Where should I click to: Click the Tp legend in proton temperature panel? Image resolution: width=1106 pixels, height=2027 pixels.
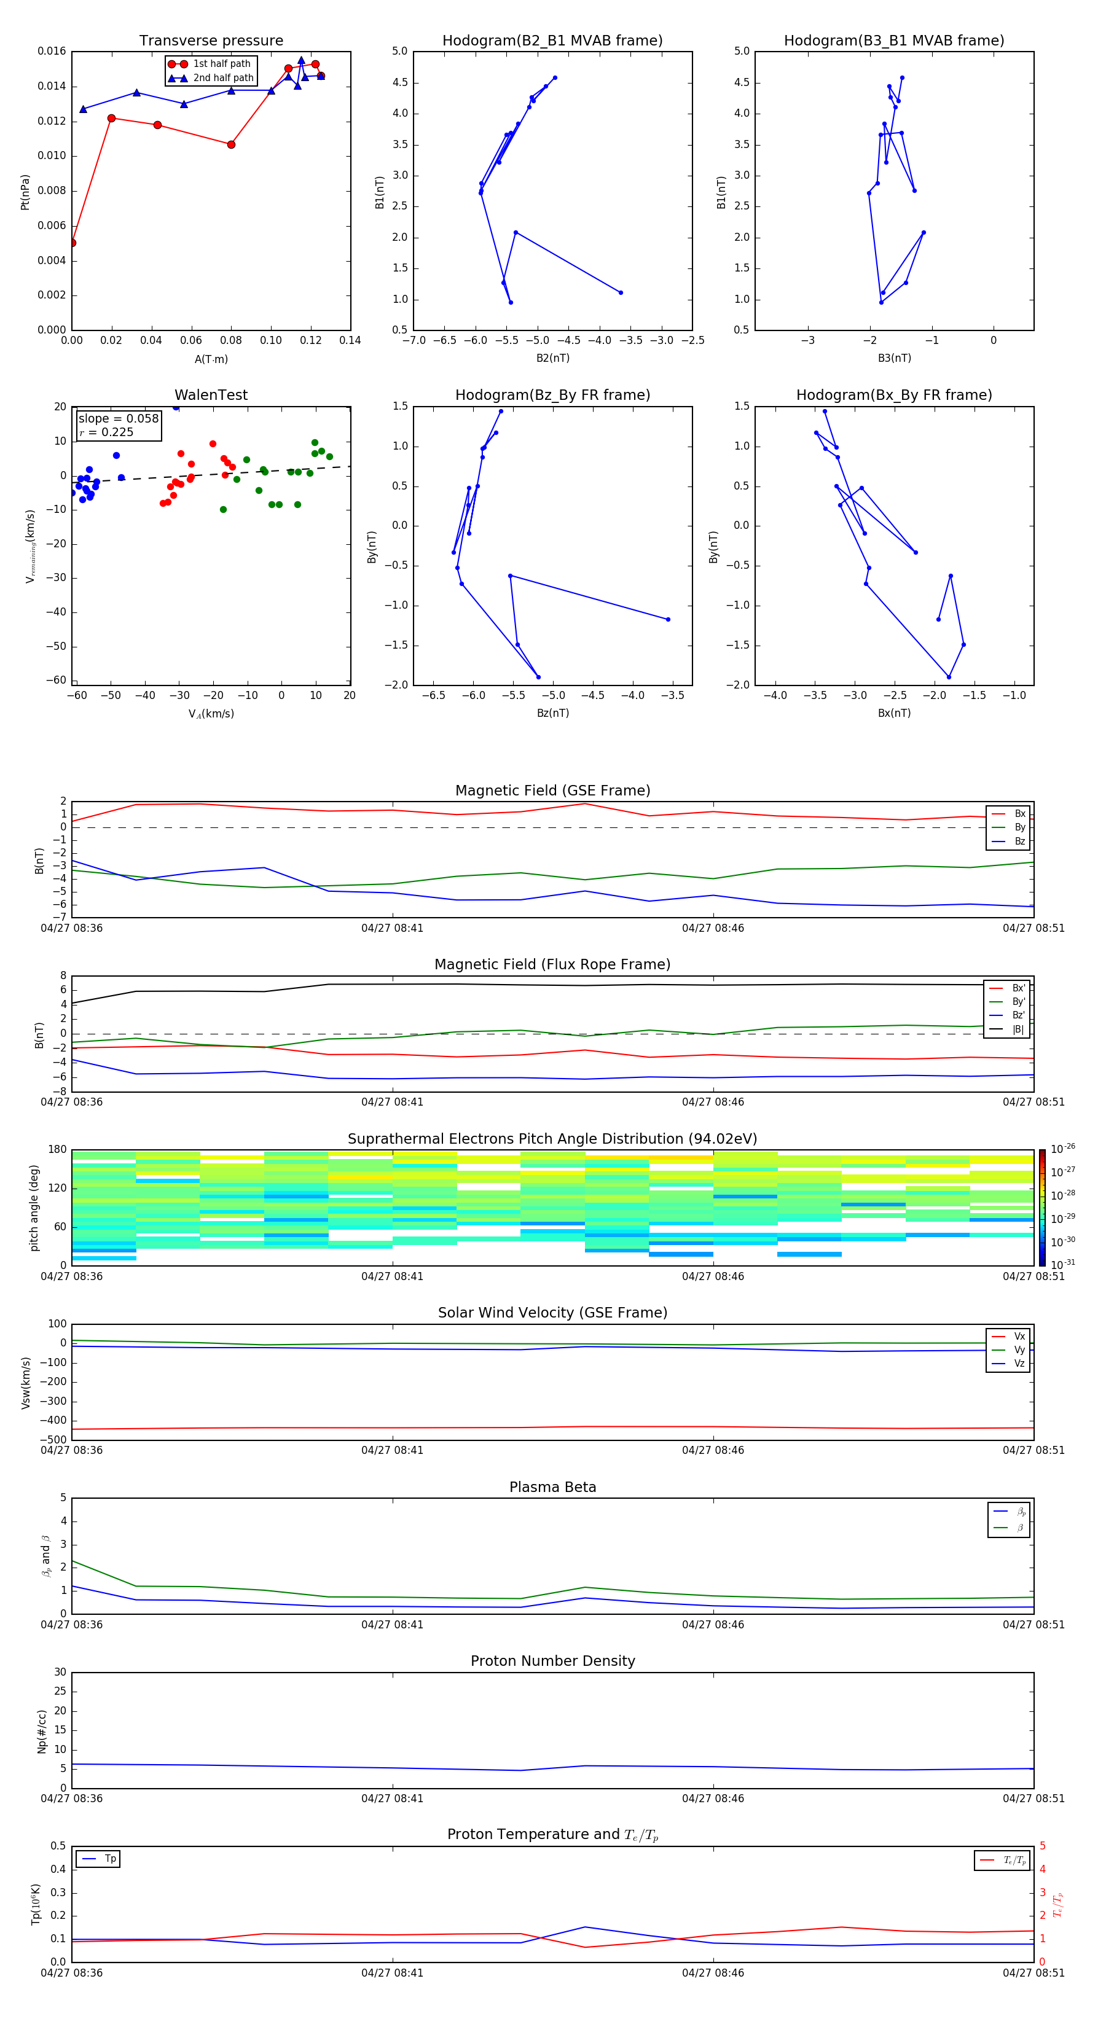[98, 1859]
